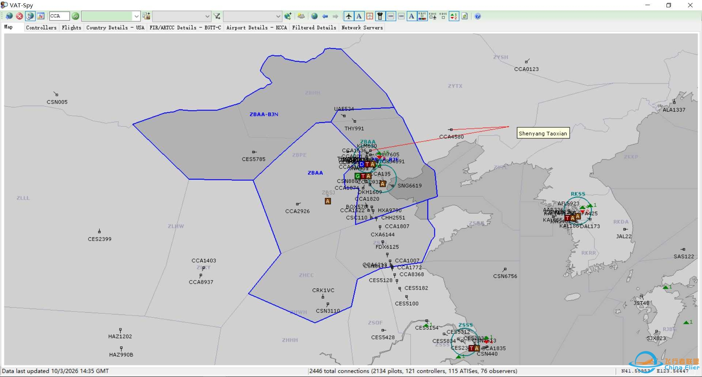Click the gray forward arrow

(x=335, y=16)
